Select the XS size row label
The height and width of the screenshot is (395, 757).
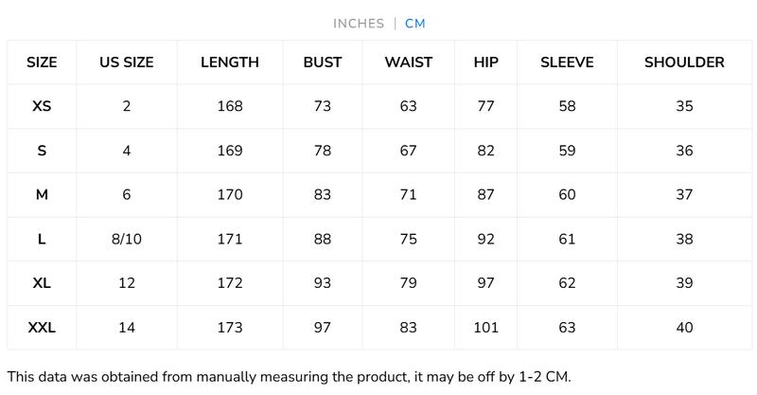[42, 106]
